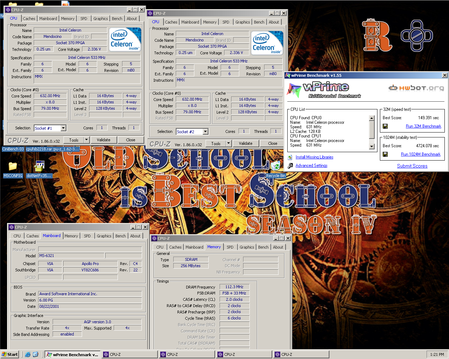
Task: Click the save icon under 32M Best Score
Action: pyautogui.click(x=385, y=126)
